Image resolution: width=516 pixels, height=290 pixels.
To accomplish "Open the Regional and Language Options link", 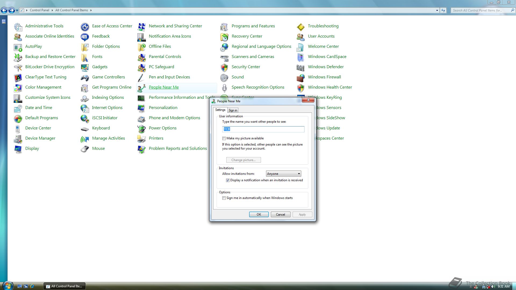I will click(x=261, y=46).
